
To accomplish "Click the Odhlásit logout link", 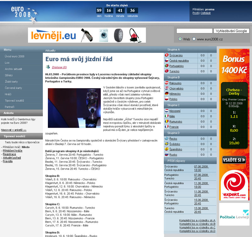I will coord(206,13).
